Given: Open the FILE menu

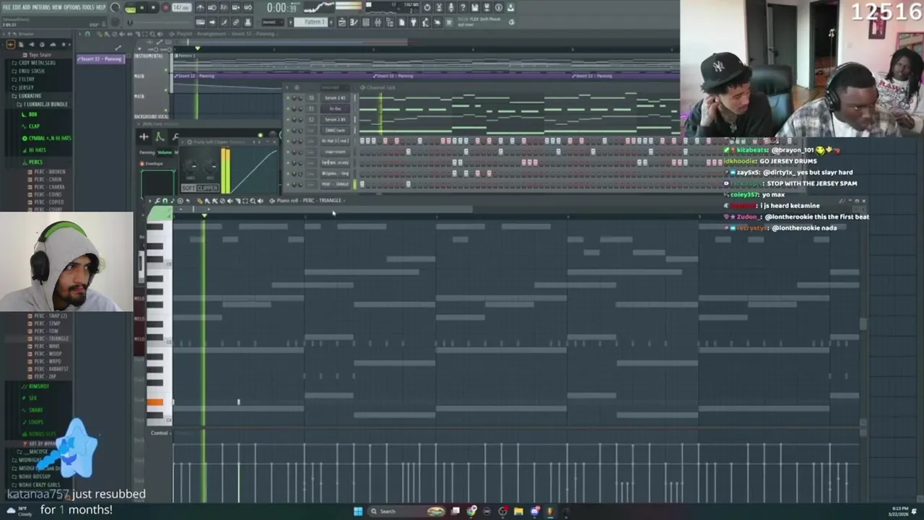Looking at the screenshot, I should tap(7, 7).
